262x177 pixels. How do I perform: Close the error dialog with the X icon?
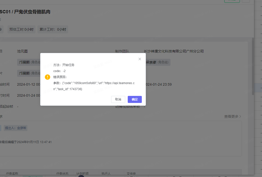click(140, 59)
